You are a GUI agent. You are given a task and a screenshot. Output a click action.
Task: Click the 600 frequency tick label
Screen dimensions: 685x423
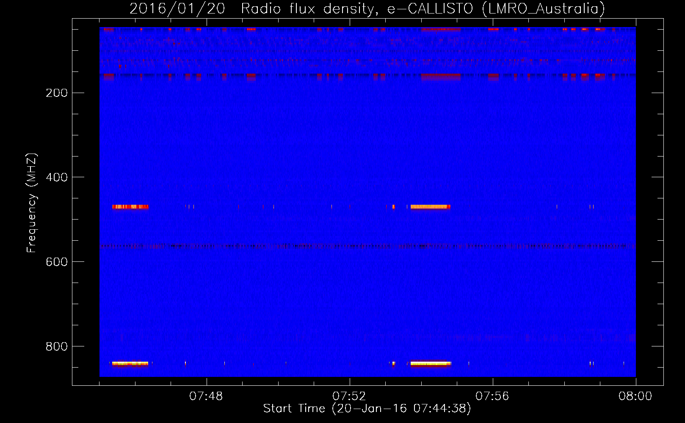[x=57, y=262]
